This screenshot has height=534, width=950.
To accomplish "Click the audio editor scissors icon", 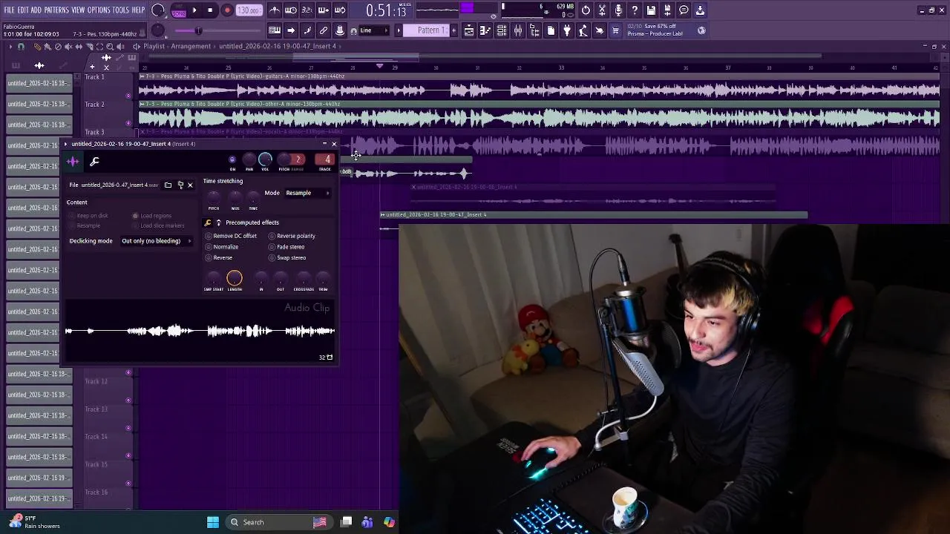I will tap(602, 10).
